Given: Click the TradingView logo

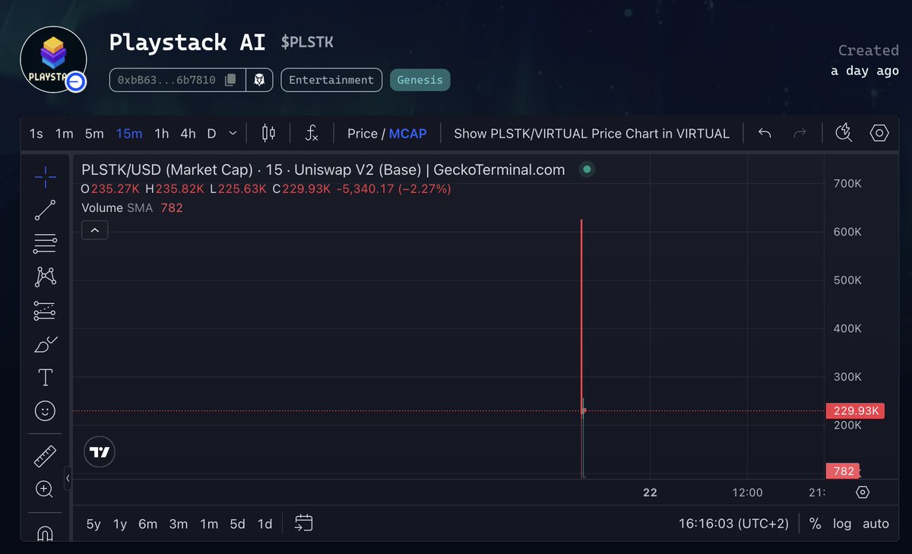Looking at the screenshot, I should coord(100,451).
